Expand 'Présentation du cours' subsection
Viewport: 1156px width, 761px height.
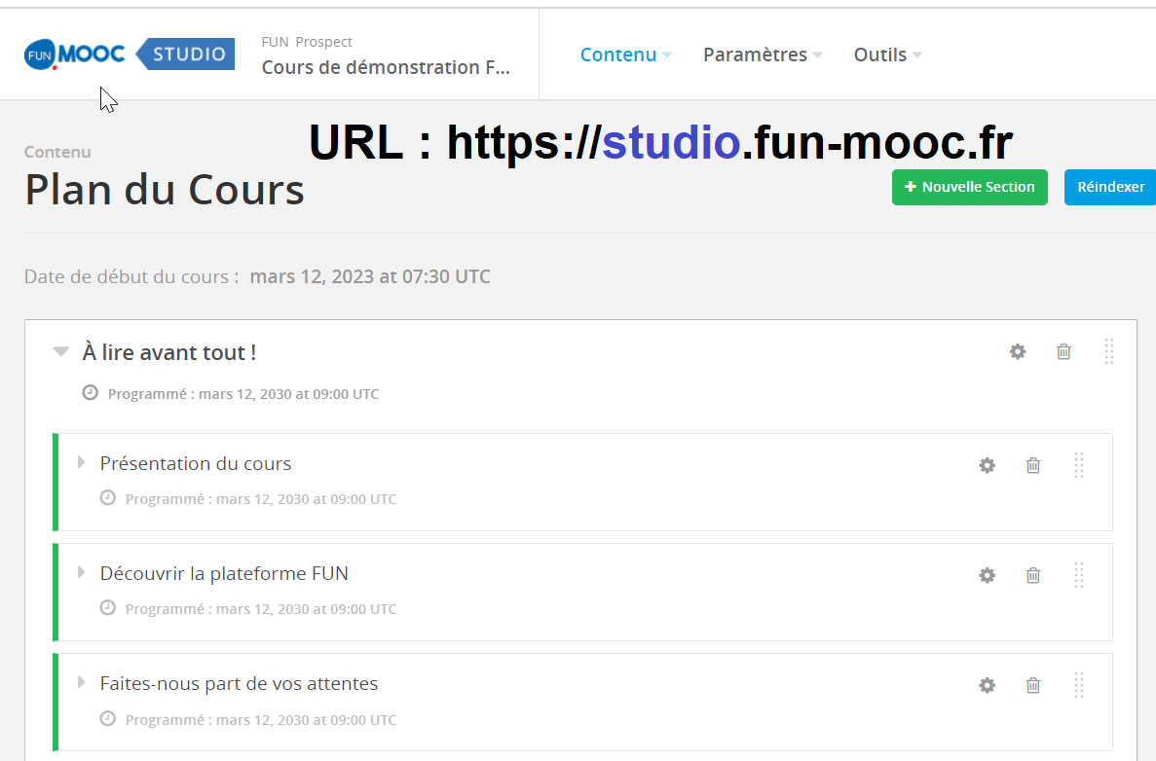tap(81, 462)
